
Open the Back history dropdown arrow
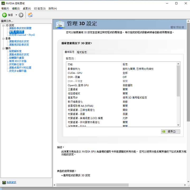[x=16, y=15]
